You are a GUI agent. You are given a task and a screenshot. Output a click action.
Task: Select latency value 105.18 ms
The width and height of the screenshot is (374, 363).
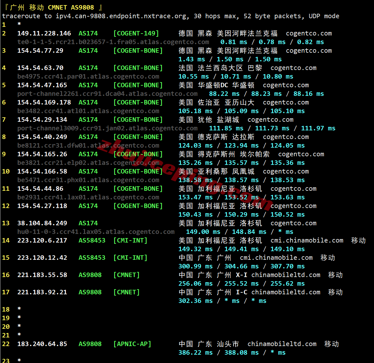(x=196, y=111)
